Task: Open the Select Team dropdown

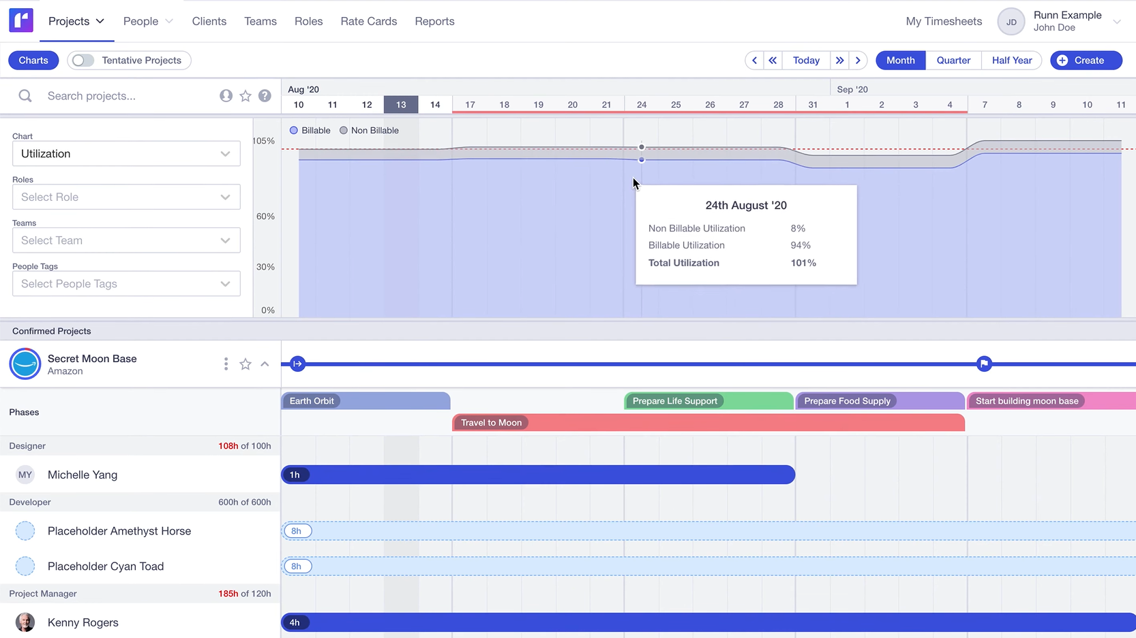Action: pos(125,240)
